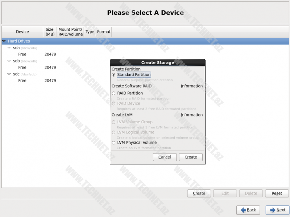Click Create in the Create Storage dialog
The width and height of the screenshot is (290, 217).
coord(191,157)
